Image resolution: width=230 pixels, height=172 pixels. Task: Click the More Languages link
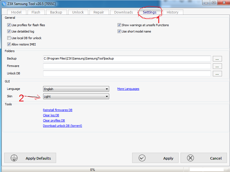point(128,89)
